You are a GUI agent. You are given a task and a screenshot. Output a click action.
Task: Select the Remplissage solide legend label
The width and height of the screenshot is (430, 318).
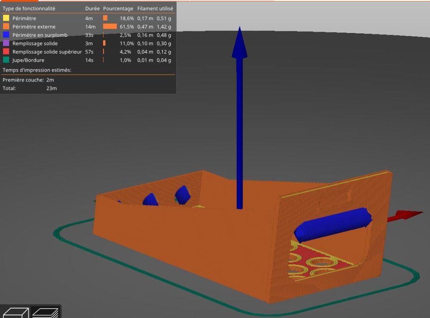tap(35, 43)
